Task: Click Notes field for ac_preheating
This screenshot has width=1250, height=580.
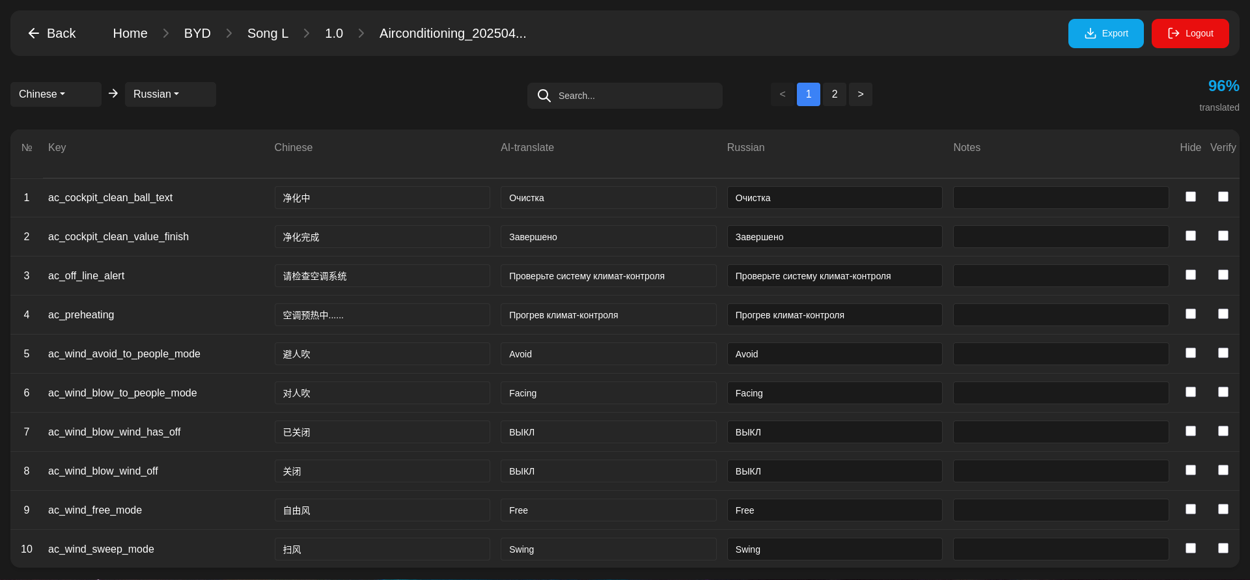Action: (x=1061, y=315)
